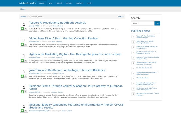Downvote the Seasonal Jewelry tendencies post
This screenshot has width=181, height=113.
pyautogui.click(x=26, y=111)
